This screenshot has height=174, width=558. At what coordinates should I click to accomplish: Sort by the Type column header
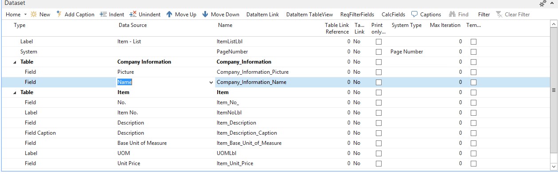[20, 26]
